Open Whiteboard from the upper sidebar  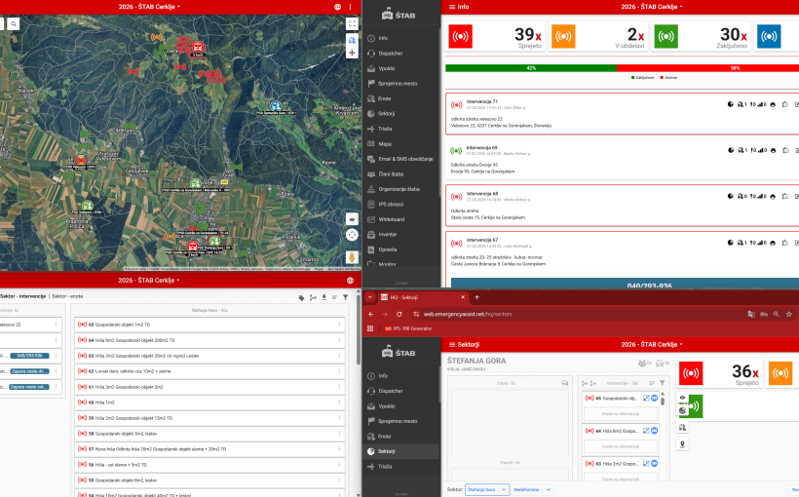click(393, 219)
